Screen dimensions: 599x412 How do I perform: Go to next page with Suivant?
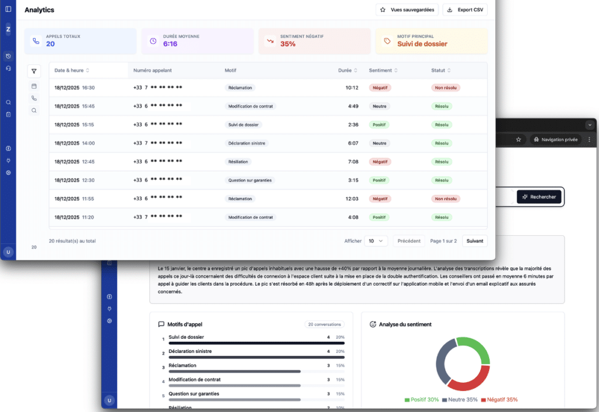(x=474, y=241)
